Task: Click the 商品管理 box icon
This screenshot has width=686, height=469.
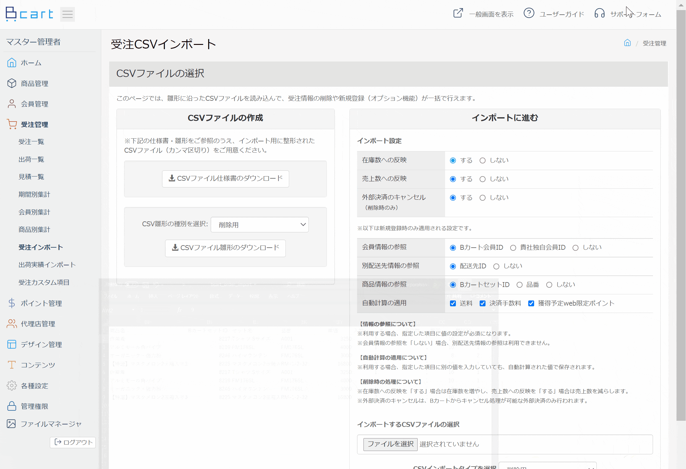Action: point(12,83)
